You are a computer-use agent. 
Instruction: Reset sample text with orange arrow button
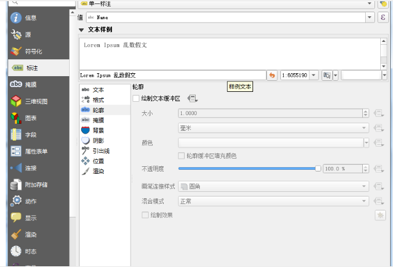click(x=272, y=75)
